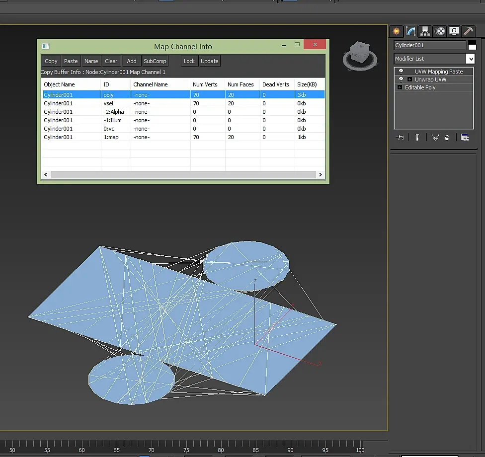
Task: Click Show End Result toggle icon
Action: (x=417, y=137)
